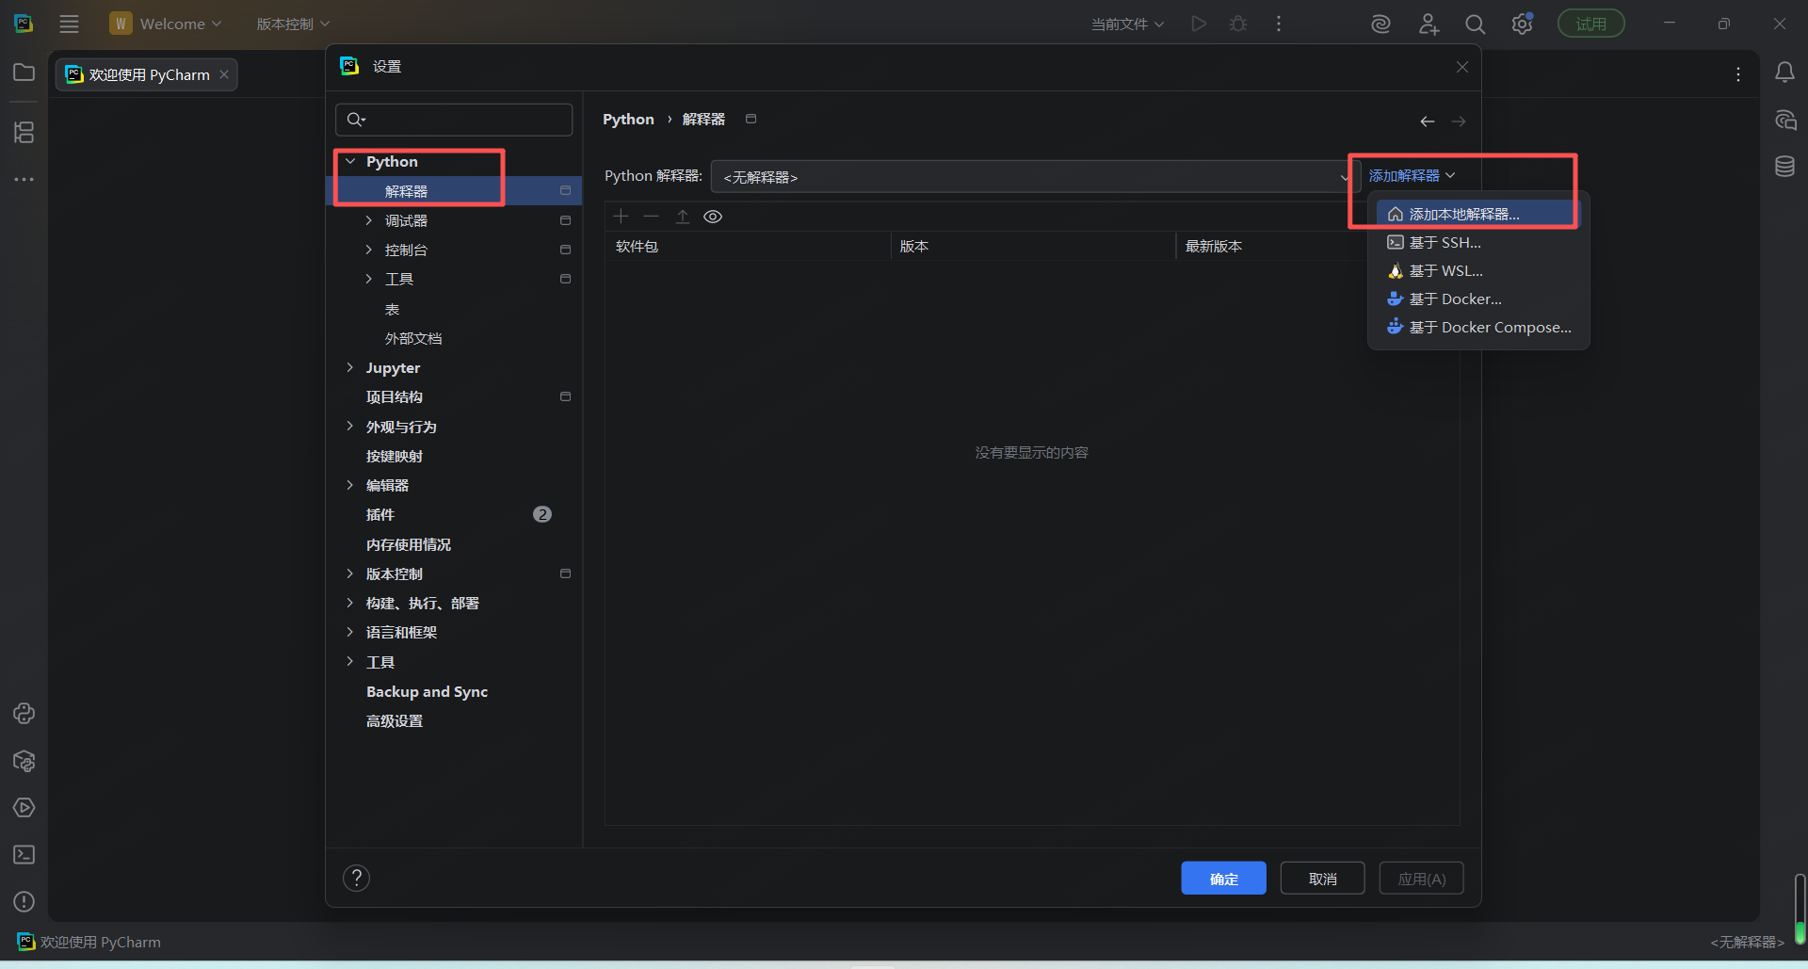Open the main hamburger menu
The image size is (1808, 969).
coord(69,24)
